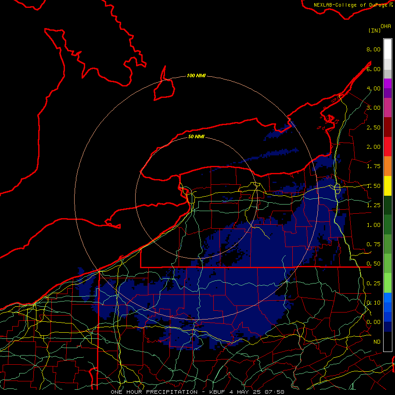
Task: Select the pink swatch beside 3.00
Action: pyautogui.click(x=388, y=108)
